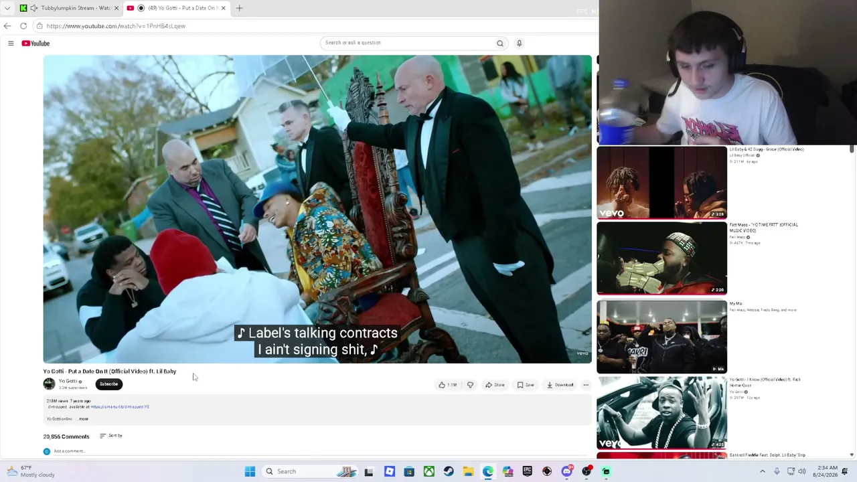Switch to the Tubbylumpkin Stream tab
This screenshot has height=482, width=857.
[x=70, y=8]
